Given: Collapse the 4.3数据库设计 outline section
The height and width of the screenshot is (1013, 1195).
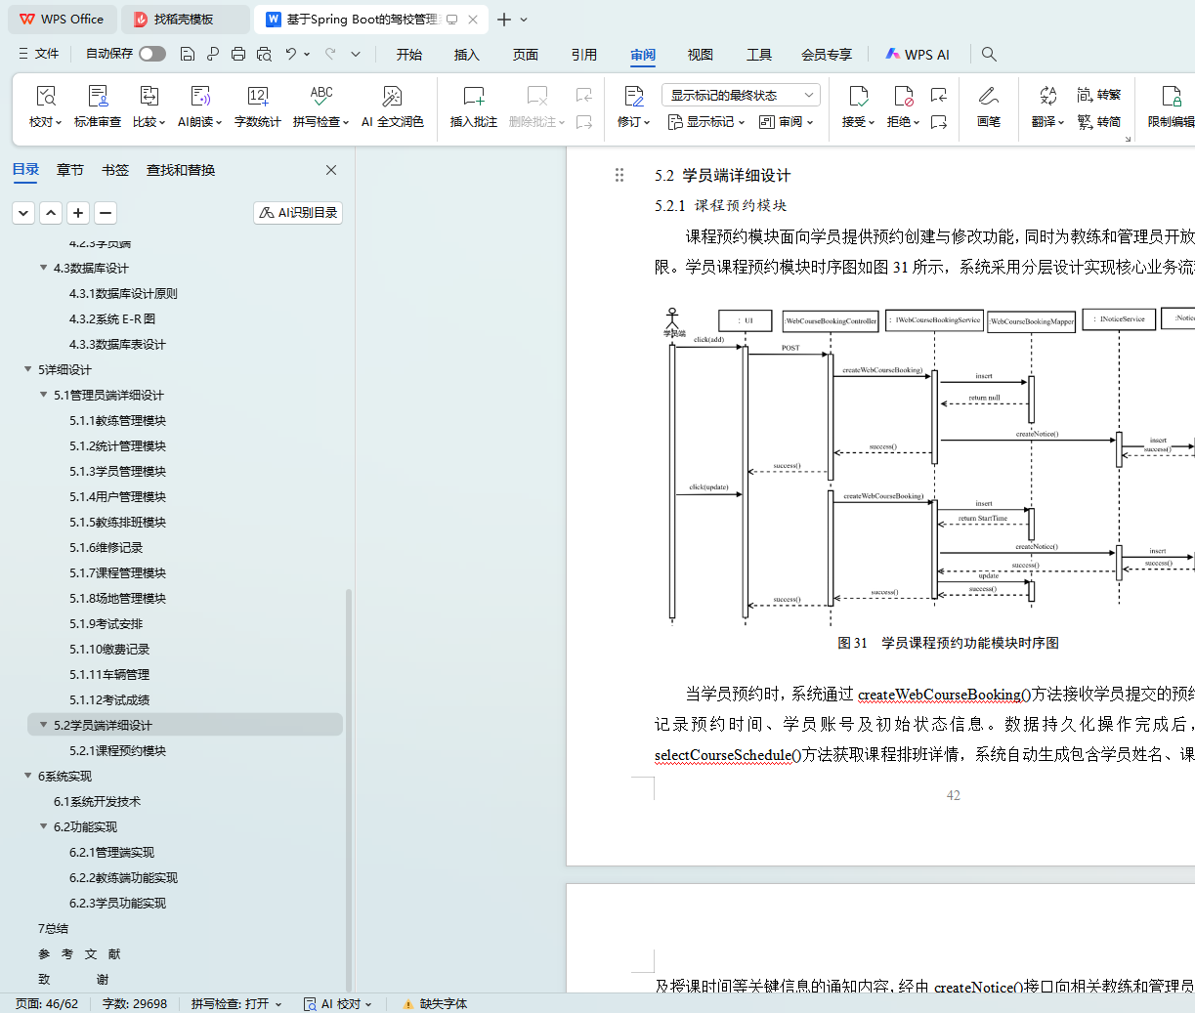Looking at the screenshot, I should click(x=43, y=268).
